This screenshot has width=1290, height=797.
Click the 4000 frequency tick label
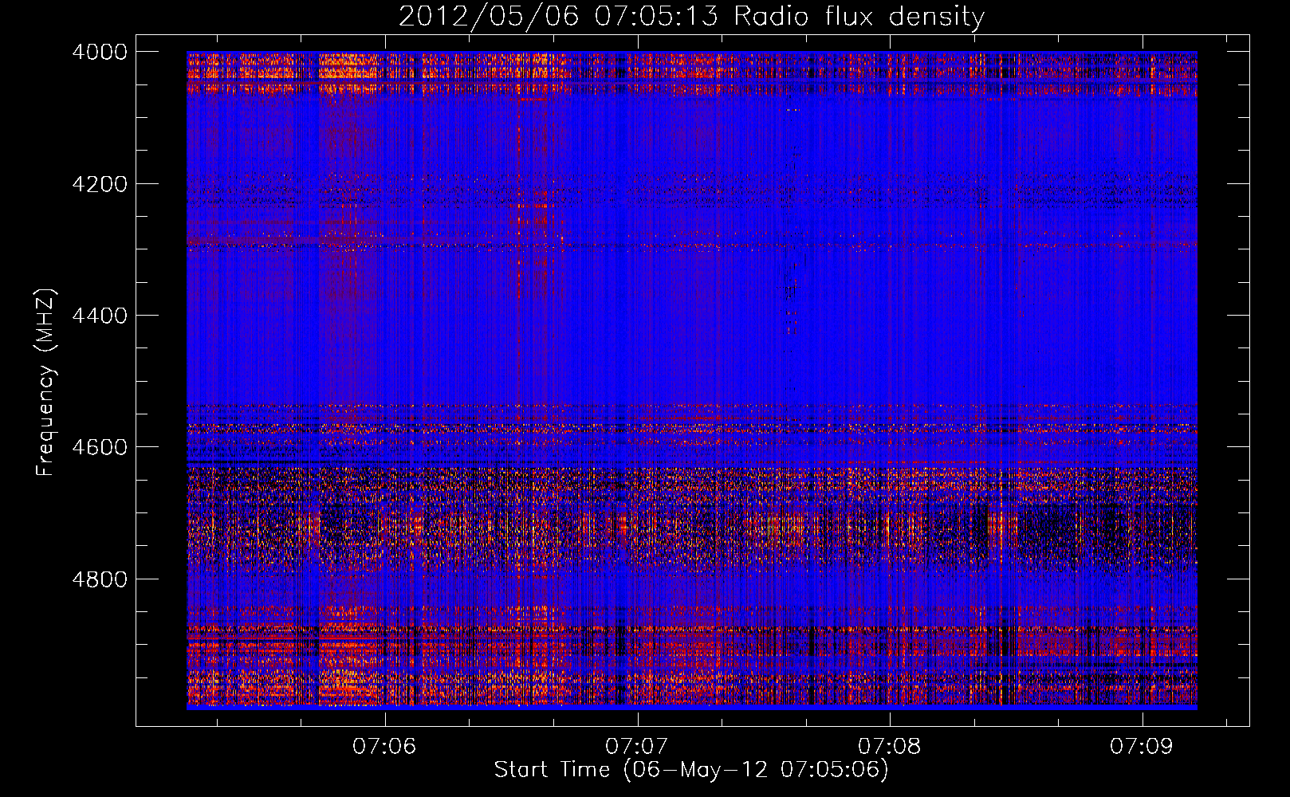coord(100,52)
